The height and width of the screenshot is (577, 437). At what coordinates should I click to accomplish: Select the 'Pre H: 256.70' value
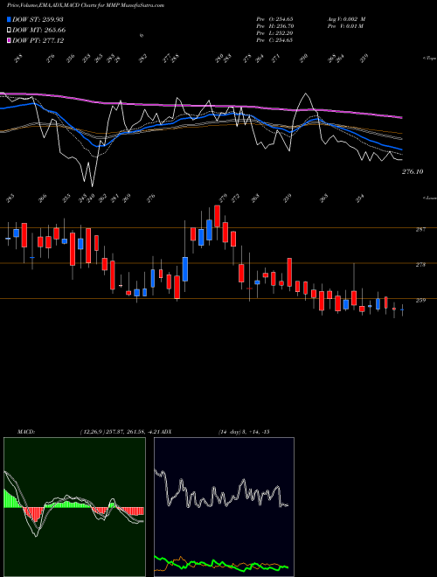pos(274,26)
